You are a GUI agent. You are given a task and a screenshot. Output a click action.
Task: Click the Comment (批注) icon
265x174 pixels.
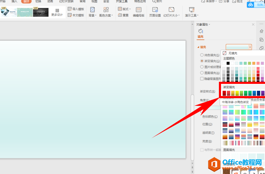(234, 1)
